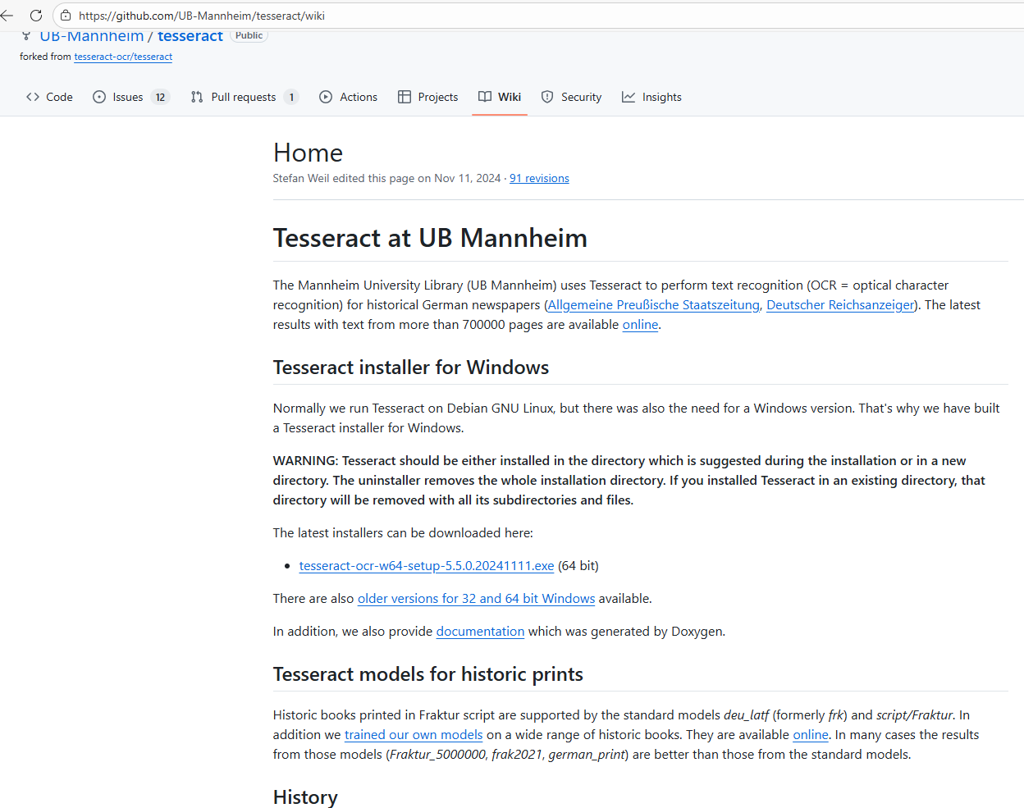Follow the 'online' link after 700000 pages

click(x=640, y=325)
